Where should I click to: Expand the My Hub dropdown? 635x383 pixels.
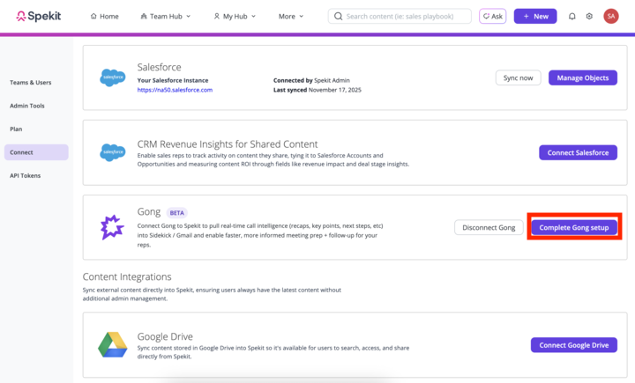pos(238,16)
